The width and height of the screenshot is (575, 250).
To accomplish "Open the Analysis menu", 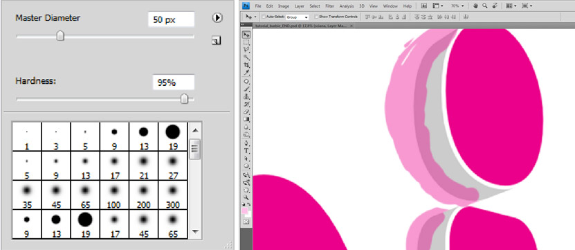I will [347, 6].
